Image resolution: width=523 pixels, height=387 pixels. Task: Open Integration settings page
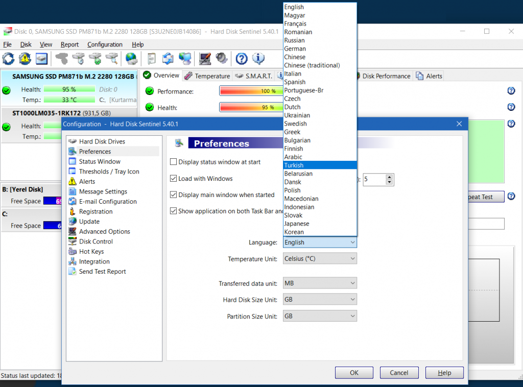point(94,261)
